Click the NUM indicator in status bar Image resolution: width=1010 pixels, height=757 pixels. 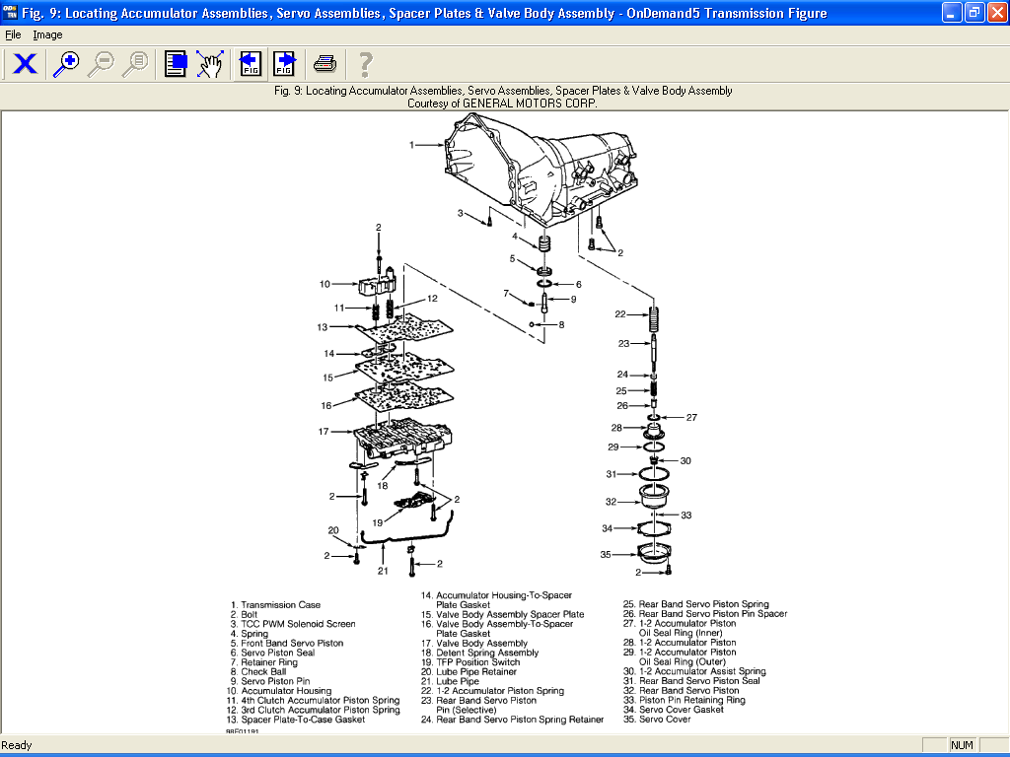tap(962, 745)
